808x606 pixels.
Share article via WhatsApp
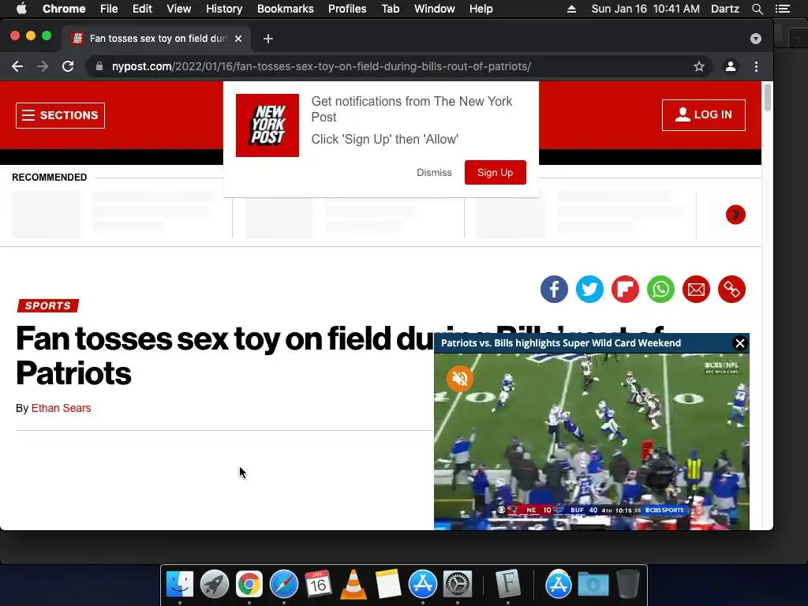660,289
